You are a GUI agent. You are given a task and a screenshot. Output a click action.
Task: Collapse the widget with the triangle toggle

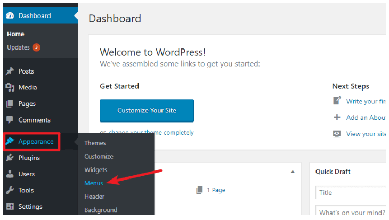tap(293, 172)
